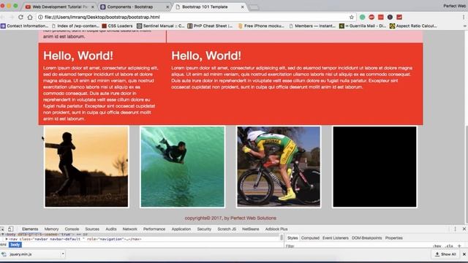The image size is (468, 263).
Task: Select the Event Listeners sidebar tab
Action: click(336, 238)
